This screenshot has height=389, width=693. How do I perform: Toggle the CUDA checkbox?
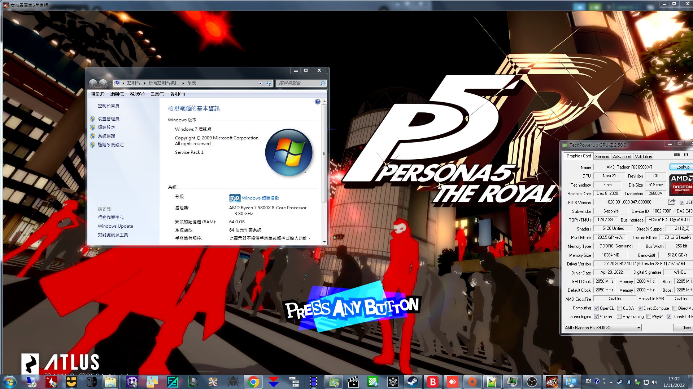tap(619, 308)
